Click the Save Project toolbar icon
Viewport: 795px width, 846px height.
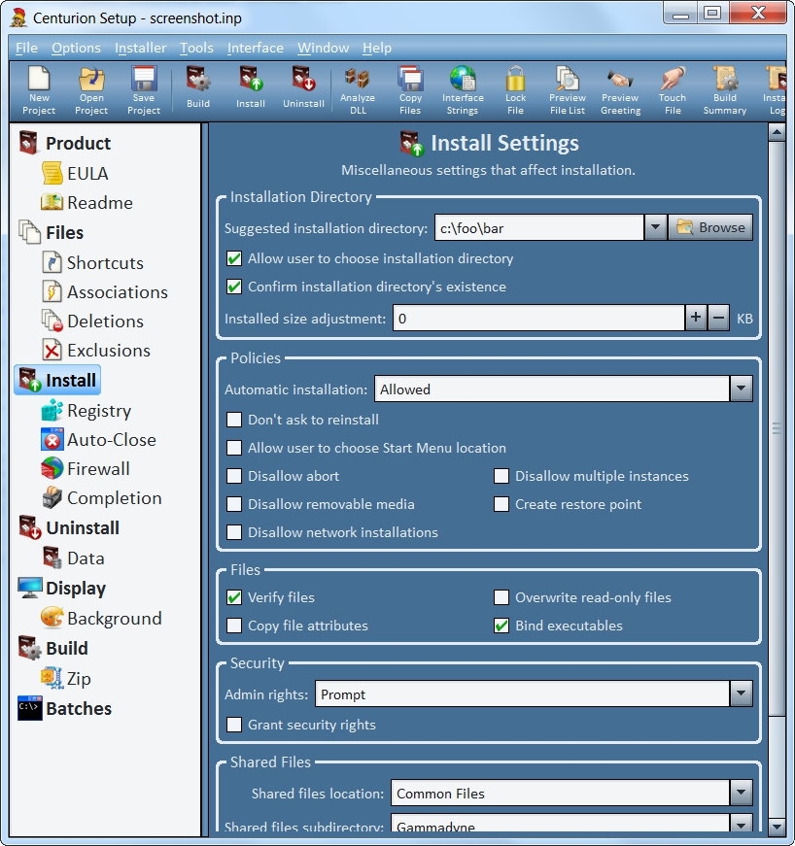pos(144,90)
